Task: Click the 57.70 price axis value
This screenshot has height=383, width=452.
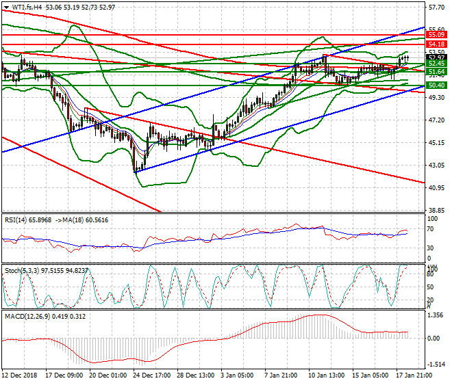Action: 436,8
